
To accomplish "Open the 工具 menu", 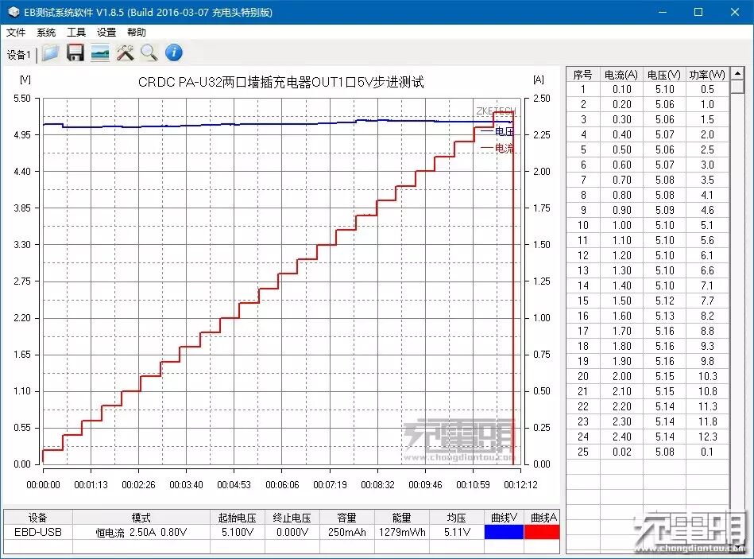I will 76,33.
